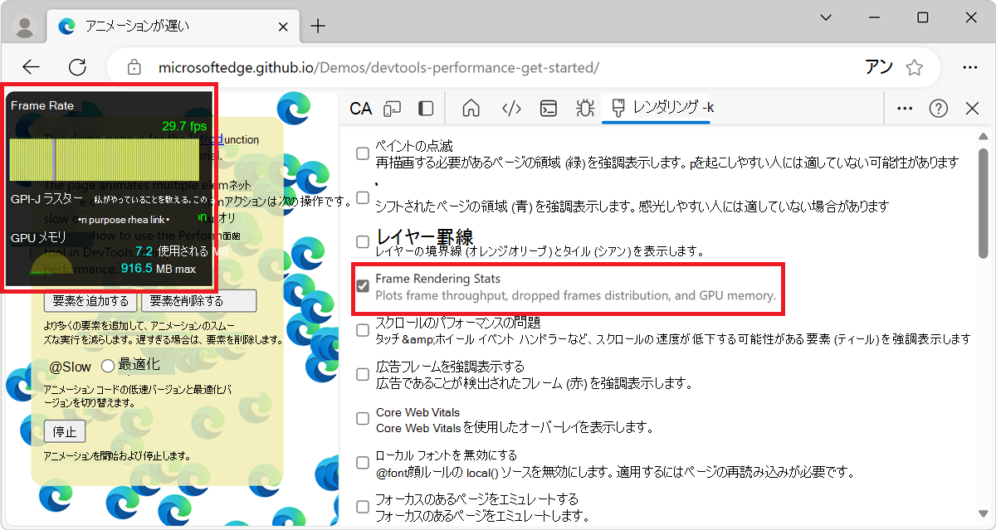Click the address bar favorite star
Image resolution: width=996 pixels, height=530 pixels.
(914, 66)
